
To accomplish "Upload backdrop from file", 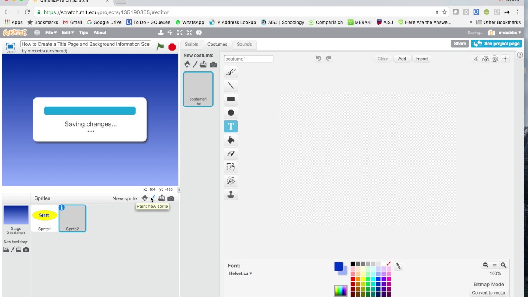I will 19,250.
